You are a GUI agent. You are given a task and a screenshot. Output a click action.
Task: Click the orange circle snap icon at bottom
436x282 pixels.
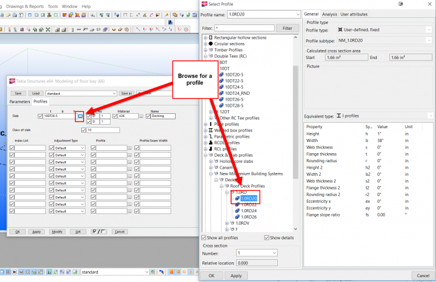(x=184, y=272)
